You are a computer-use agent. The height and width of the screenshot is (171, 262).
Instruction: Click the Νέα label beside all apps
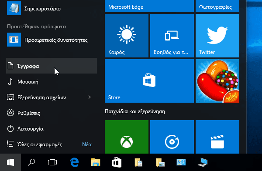(87, 144)
